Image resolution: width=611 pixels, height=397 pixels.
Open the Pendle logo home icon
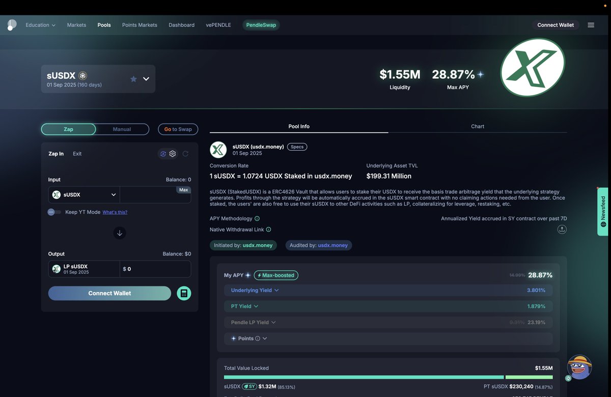[12, 25]
